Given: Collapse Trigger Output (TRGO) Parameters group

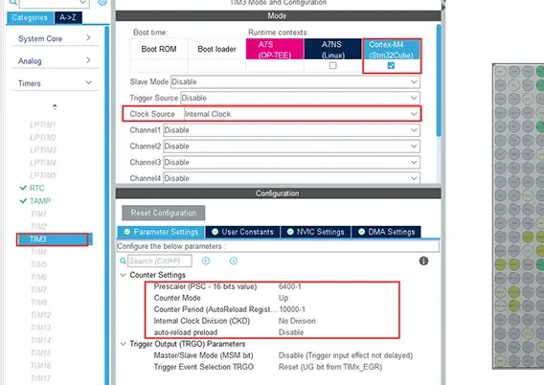Looking at the screenshot, I should click(123, 344).
